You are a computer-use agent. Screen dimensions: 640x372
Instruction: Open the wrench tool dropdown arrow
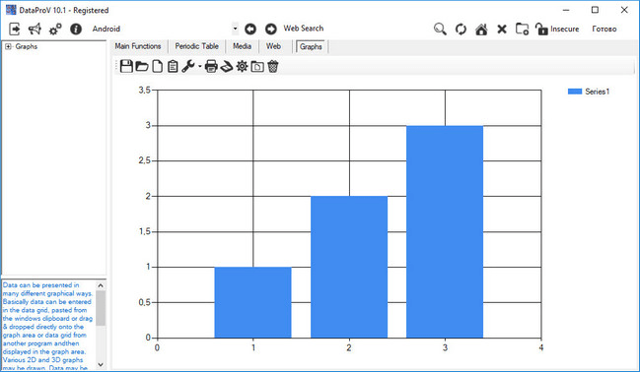tap(199, 66)
